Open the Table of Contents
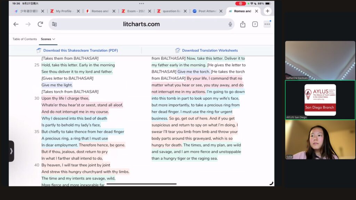This screenshot has height=200, width=356. [25, 39]
